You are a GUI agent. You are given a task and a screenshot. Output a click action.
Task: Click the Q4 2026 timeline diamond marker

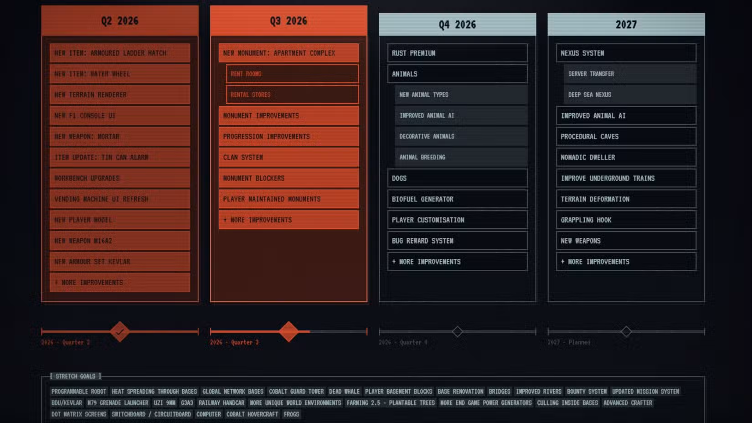point(458,331)
